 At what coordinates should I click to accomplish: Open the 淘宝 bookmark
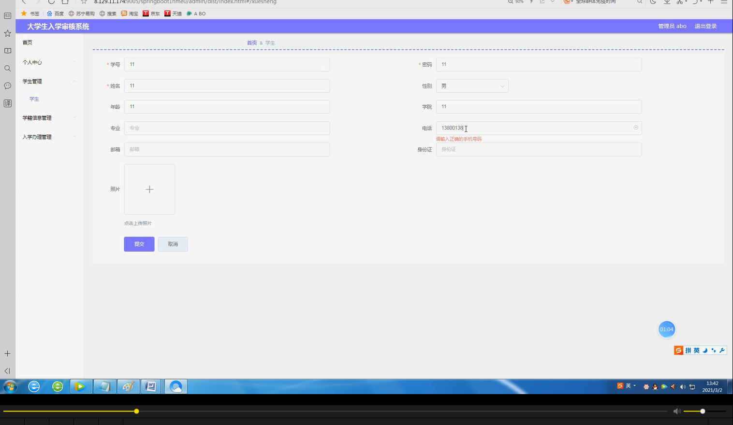coord(130,14)
